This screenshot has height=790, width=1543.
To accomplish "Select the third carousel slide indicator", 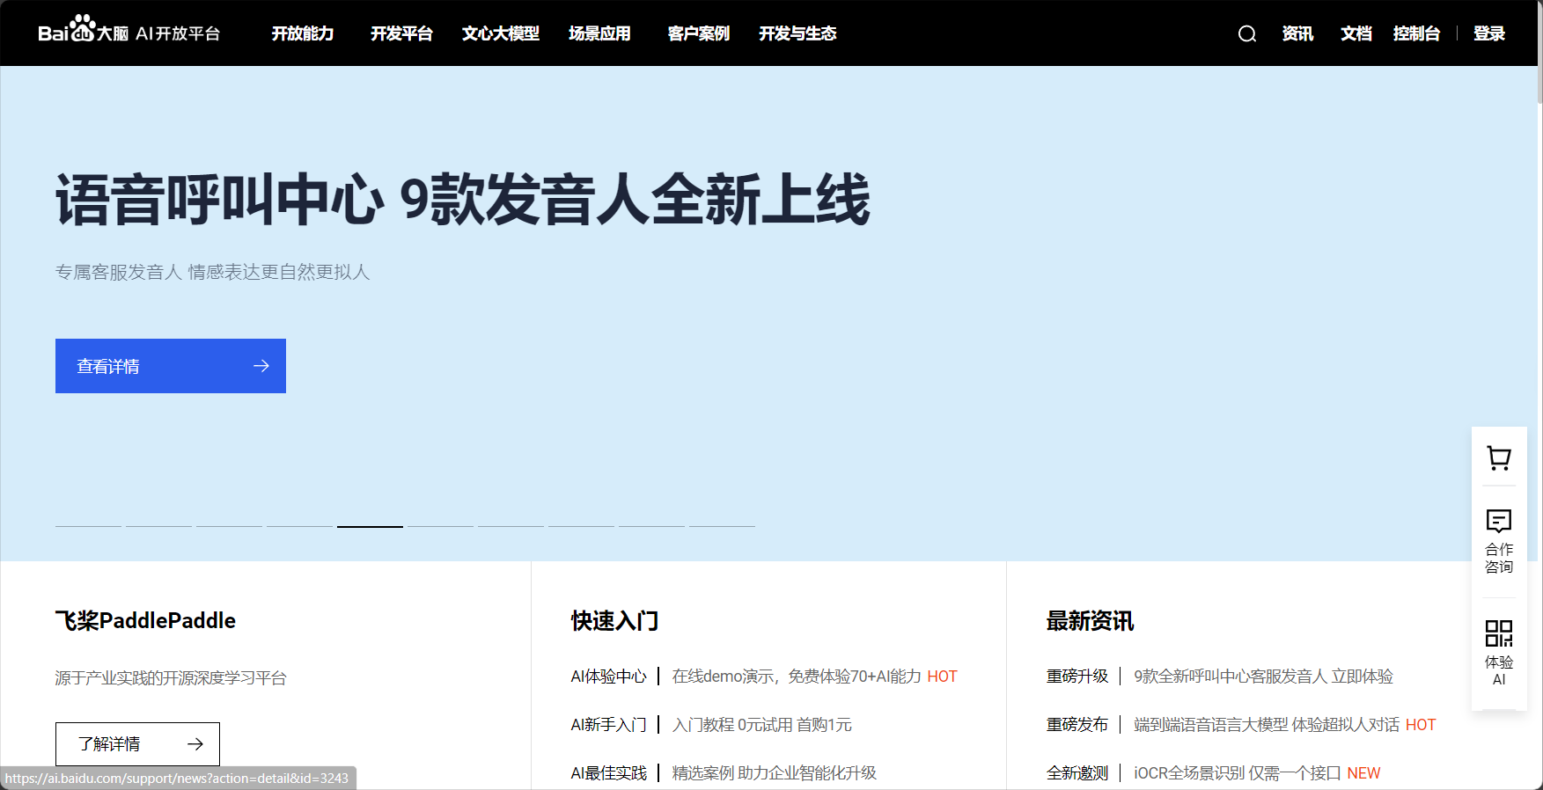I will (x=229, y=526).
